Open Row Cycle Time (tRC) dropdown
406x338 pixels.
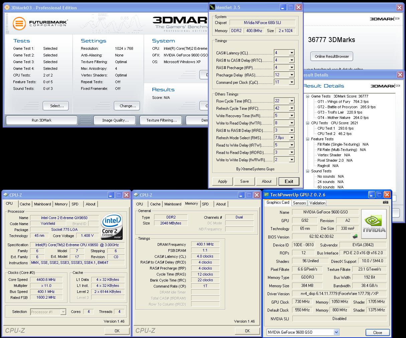pos(292,101)
